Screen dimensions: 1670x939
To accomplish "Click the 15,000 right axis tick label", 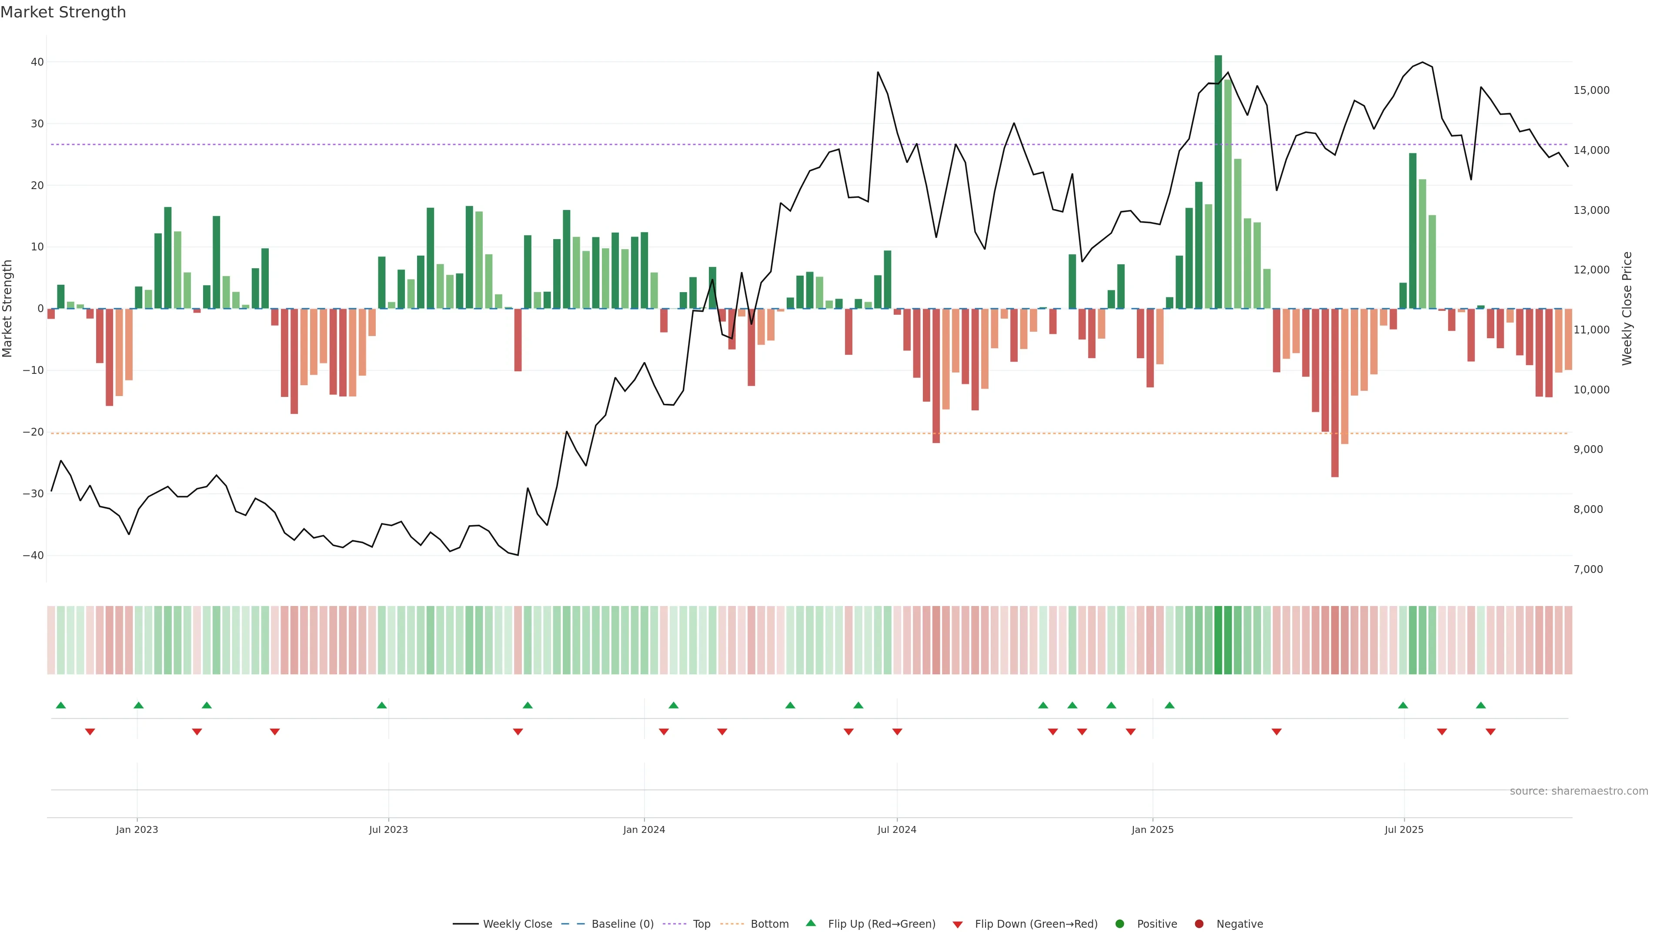I will pos(1591,90).
